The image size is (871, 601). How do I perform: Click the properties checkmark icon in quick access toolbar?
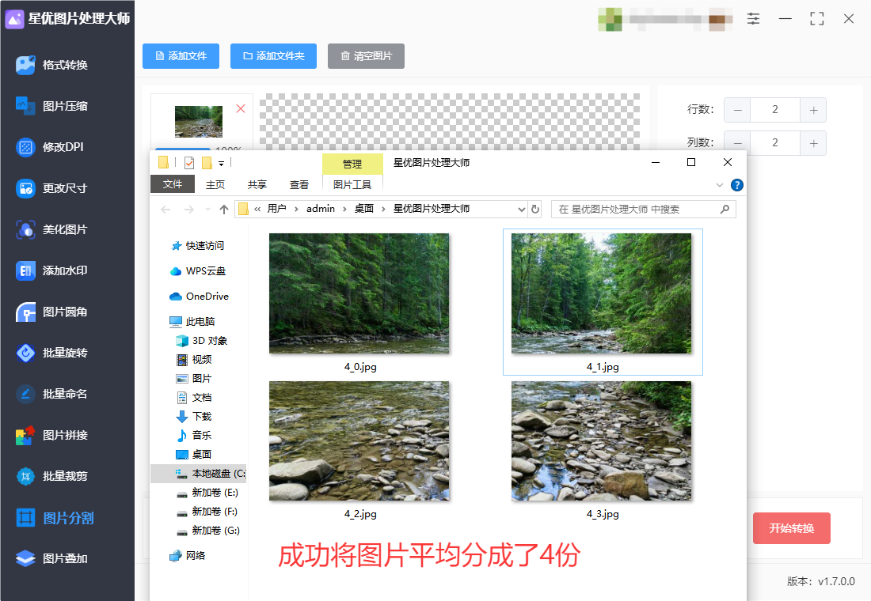189,163
